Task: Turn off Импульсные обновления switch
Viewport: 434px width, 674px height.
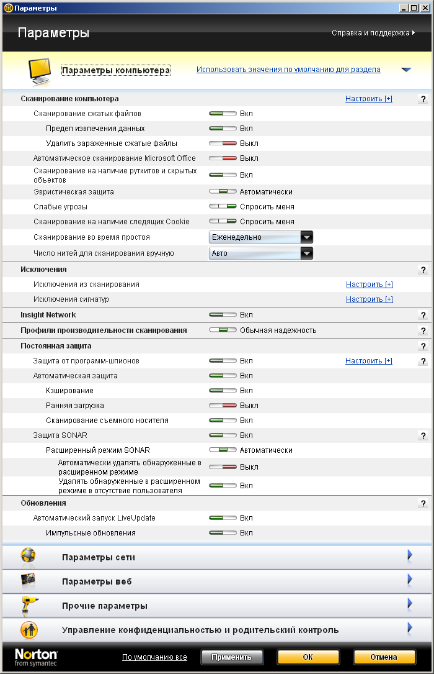Action: 223,533
